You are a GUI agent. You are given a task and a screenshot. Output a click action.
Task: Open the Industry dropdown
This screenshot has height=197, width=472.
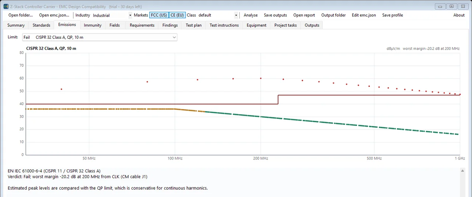click(112, 15)
